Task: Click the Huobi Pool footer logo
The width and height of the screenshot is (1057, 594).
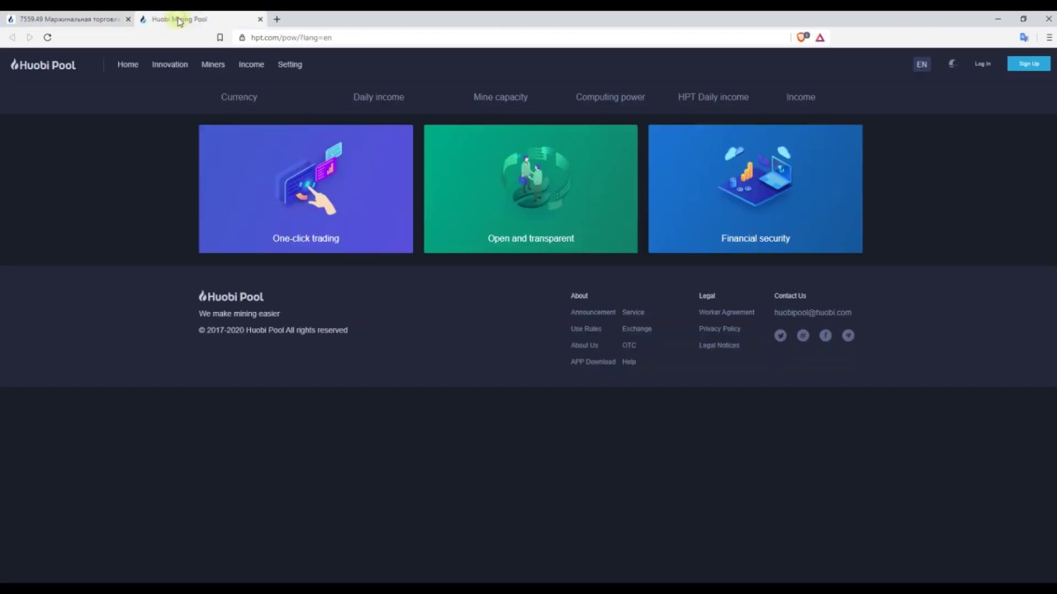Action: pyautogui.click(x=231, y=296)
